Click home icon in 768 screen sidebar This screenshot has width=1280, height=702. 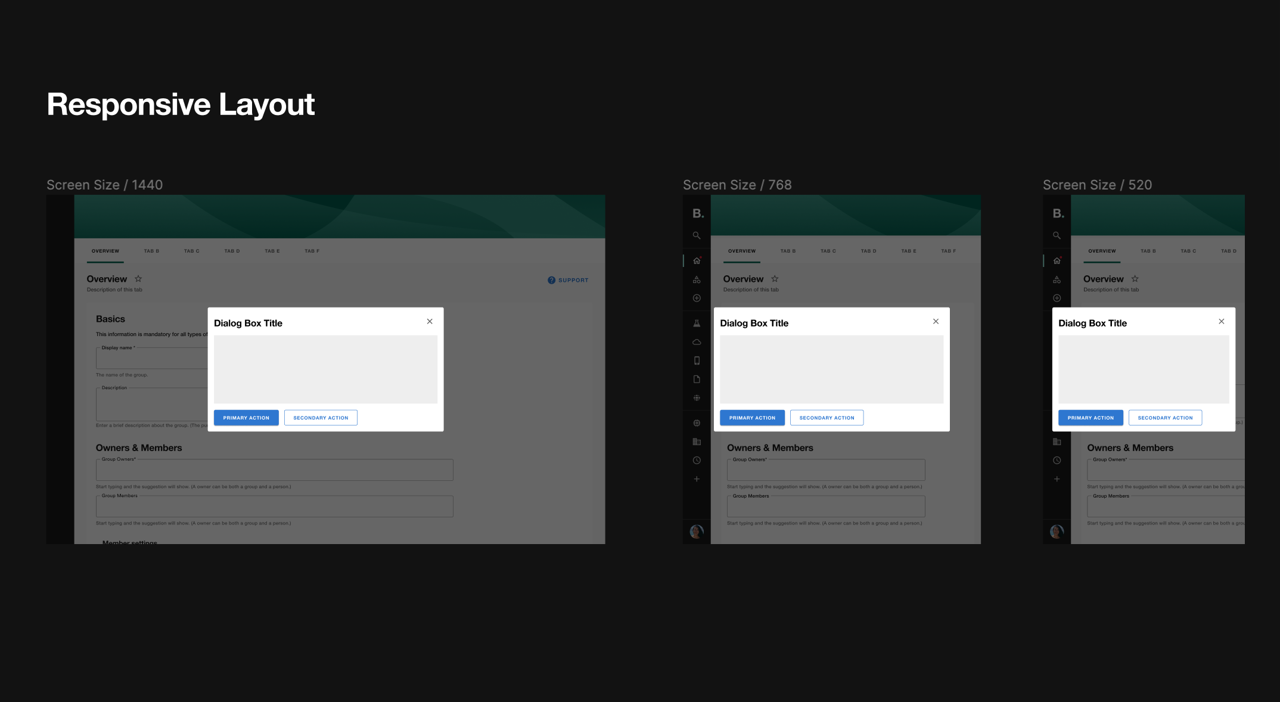tap(697, 260)
